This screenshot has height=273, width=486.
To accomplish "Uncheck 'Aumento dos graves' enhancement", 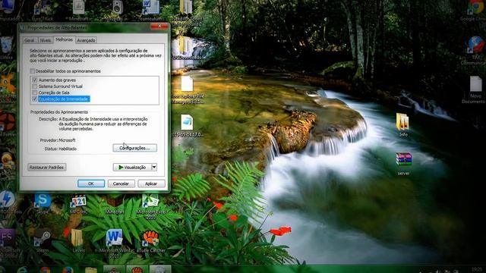I will (35, 80).
